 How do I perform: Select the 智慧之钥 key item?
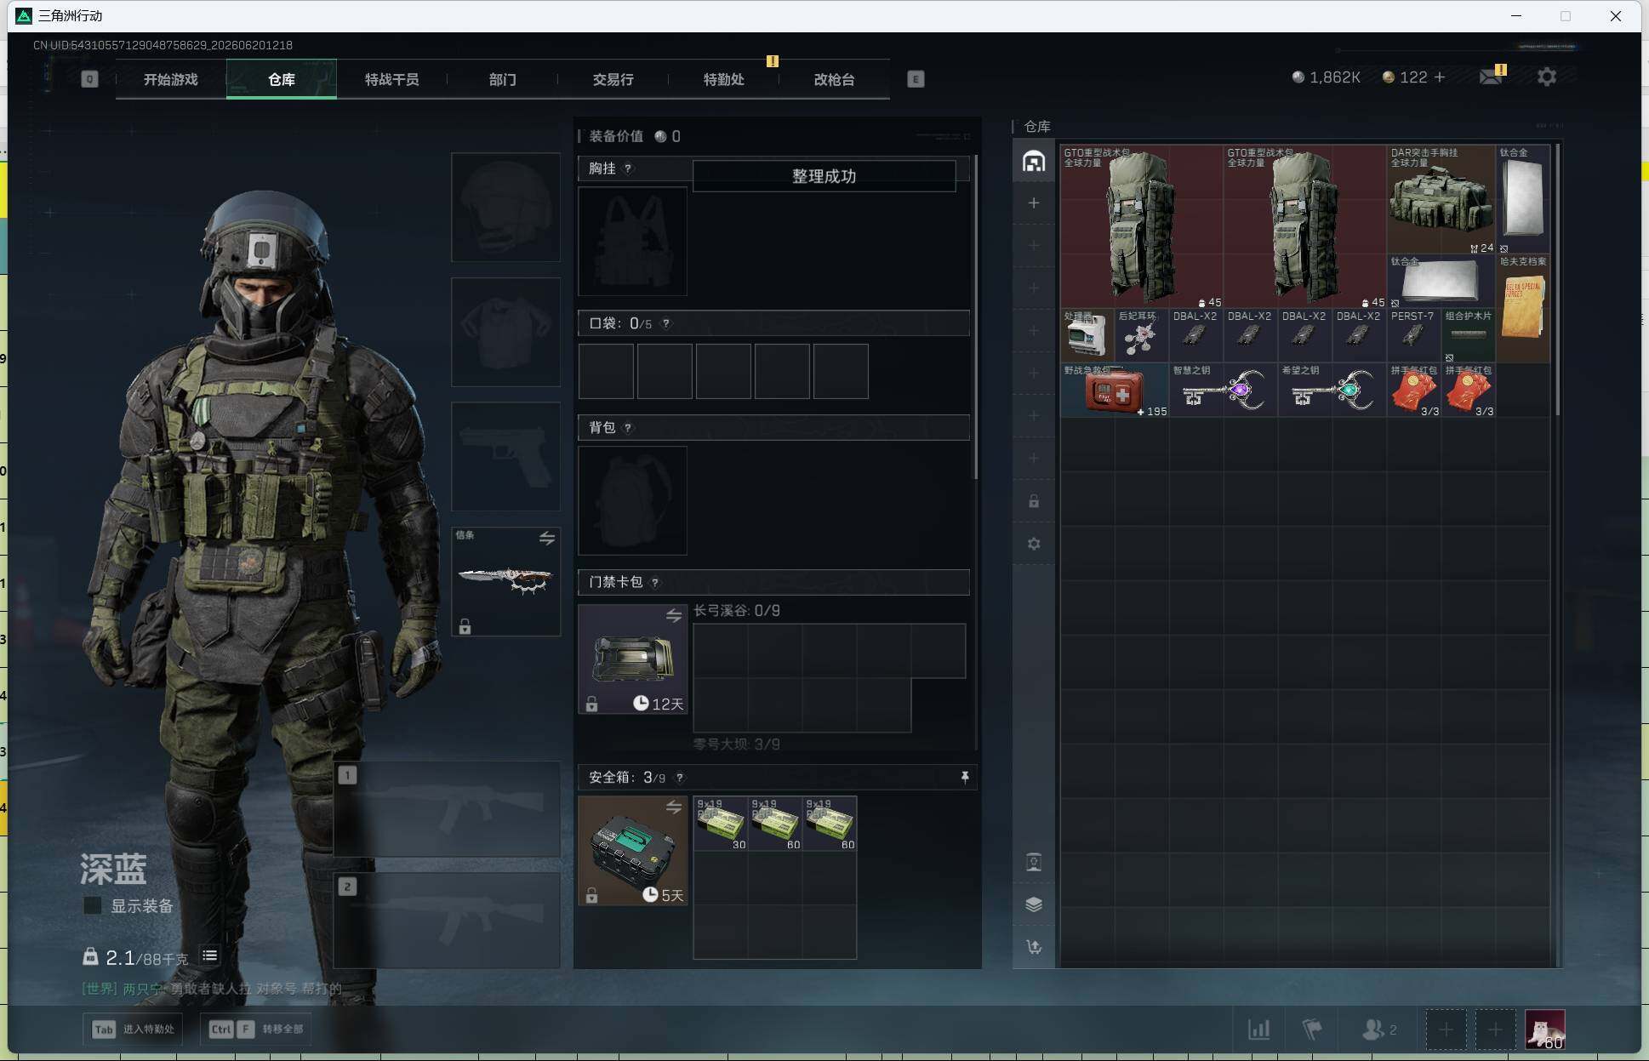coord(1223,390)
